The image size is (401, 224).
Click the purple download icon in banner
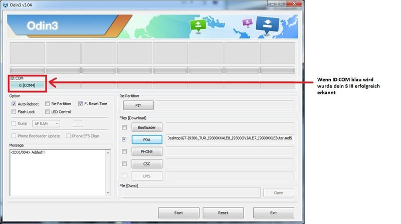click(x=246, y=22)
